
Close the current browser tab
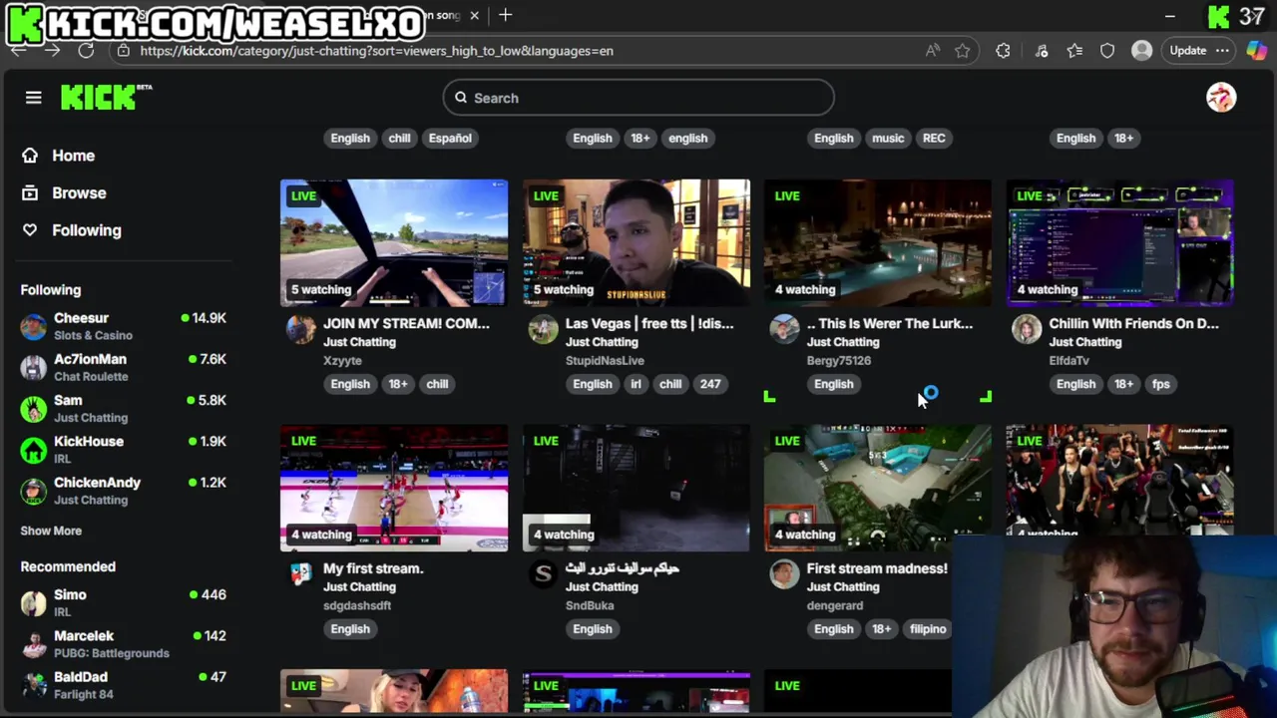point(475,15)
